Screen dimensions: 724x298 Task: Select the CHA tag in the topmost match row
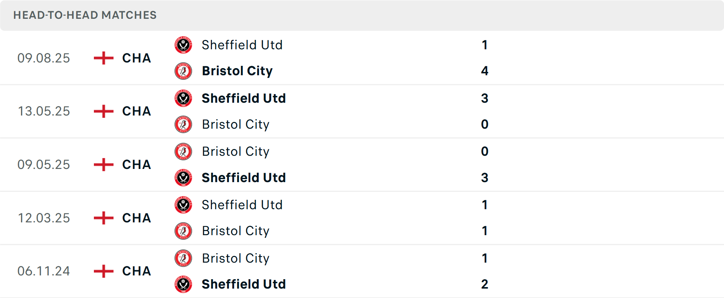point(136,58)
